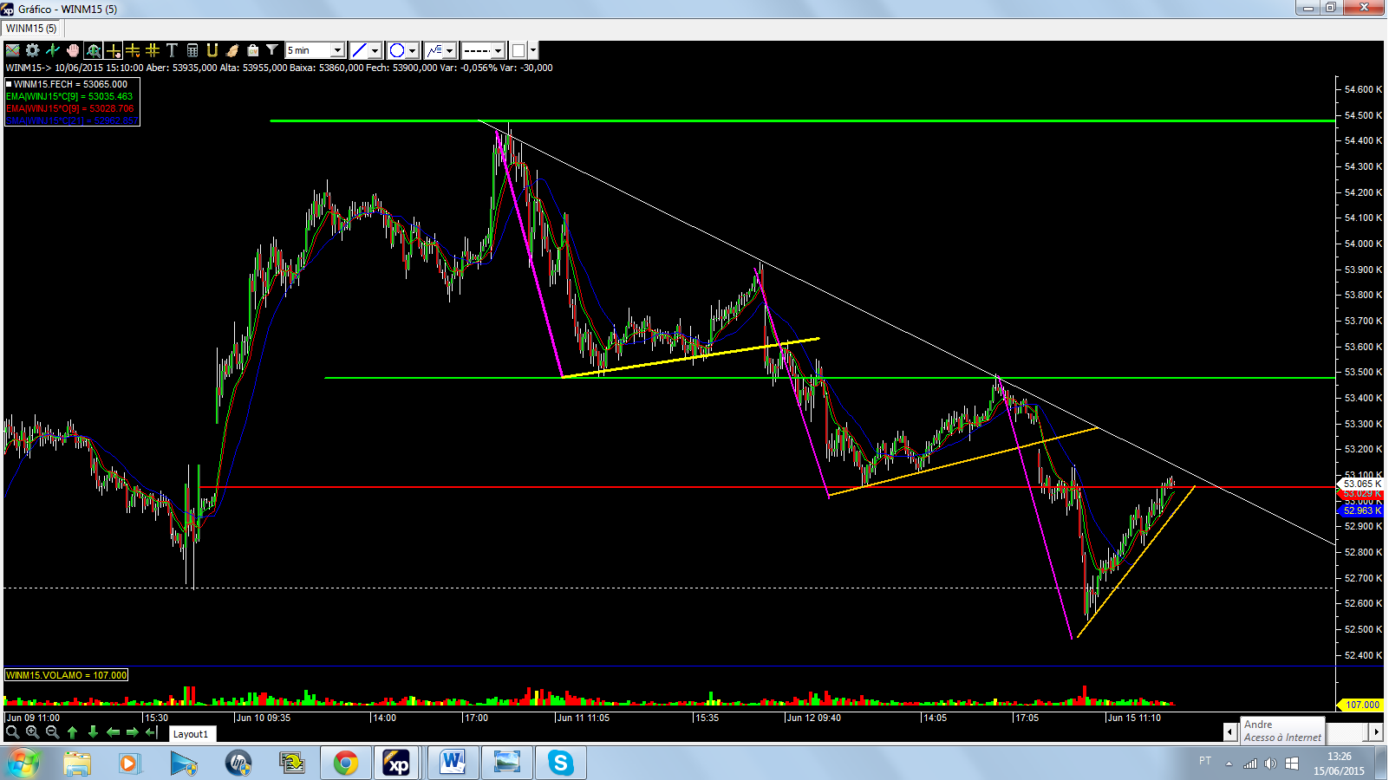
Task: Expand the color swatch dropdown arrow
Action: click(x=533, y=50)
